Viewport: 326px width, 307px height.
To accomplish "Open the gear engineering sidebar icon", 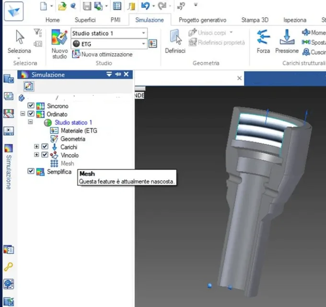I will click(9, 284).
